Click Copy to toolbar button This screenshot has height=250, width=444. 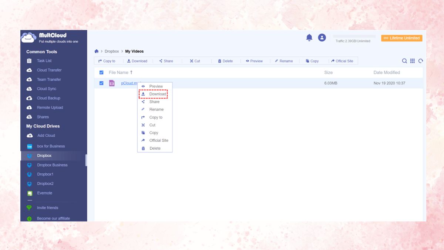(107, 61)
